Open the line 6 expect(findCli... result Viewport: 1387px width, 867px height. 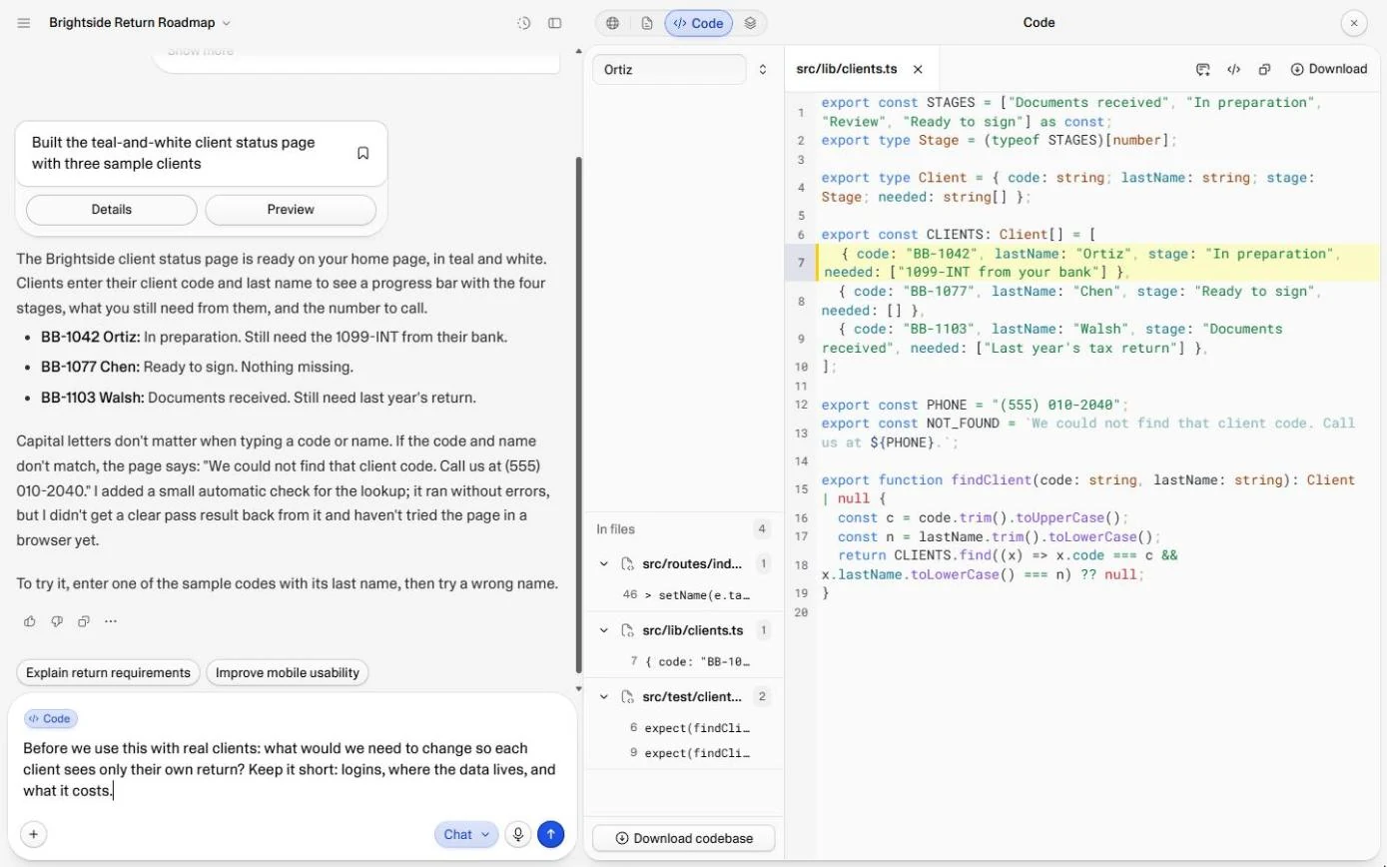click(684, 728)
